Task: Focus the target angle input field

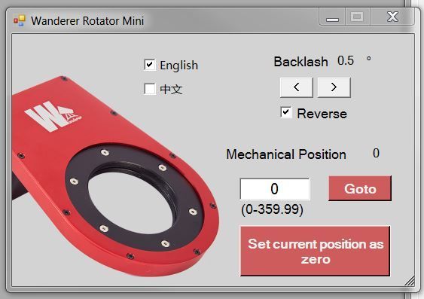Action: click(275, 189)
